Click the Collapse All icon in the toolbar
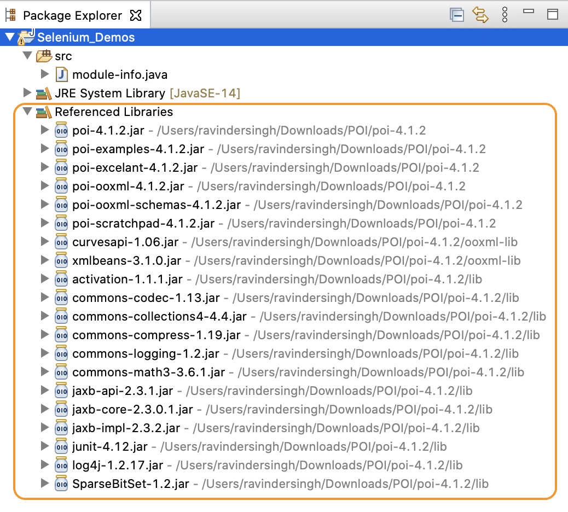This screenshot has height=512, width=568. point(457,15)
